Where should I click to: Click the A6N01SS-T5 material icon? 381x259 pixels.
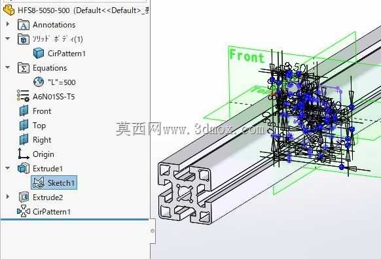[23, 95]
